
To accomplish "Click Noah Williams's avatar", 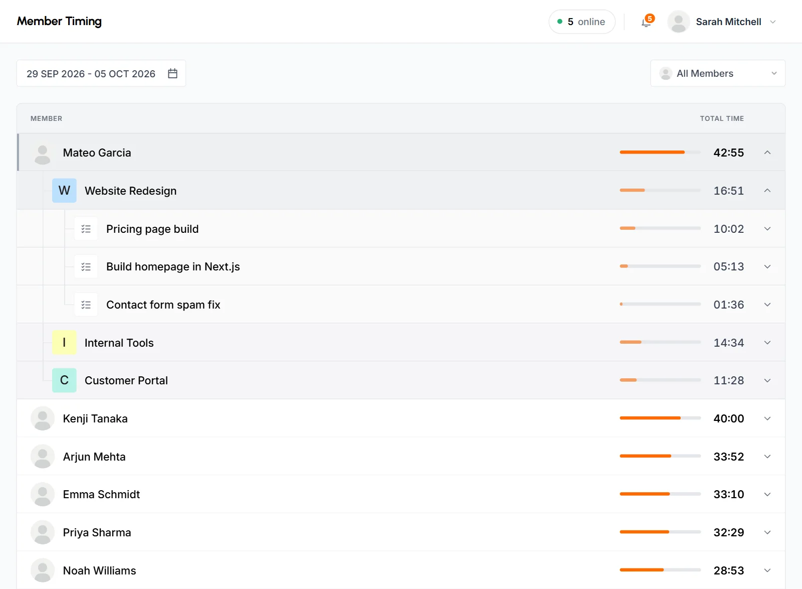I will tap(43, 570).
